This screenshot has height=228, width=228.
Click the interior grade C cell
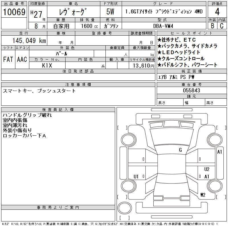tap(222, 26)
